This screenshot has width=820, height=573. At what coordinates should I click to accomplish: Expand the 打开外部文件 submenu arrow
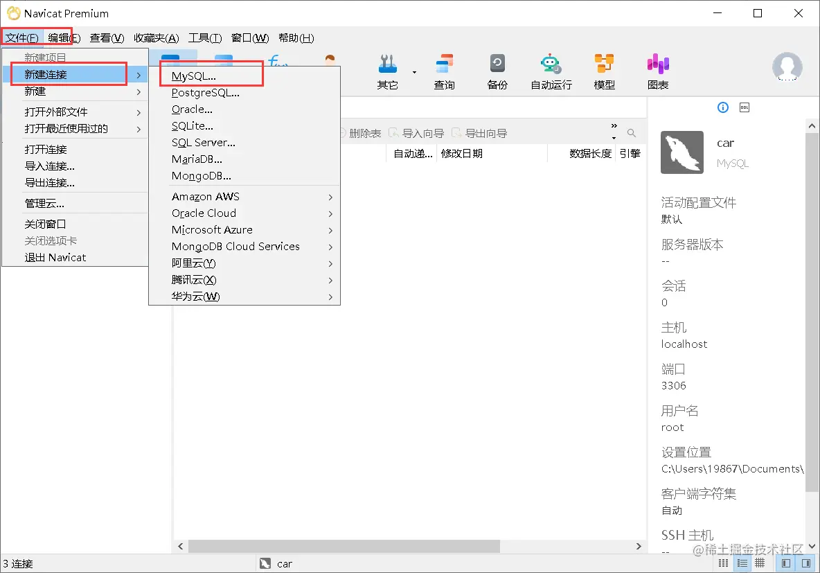coord(139,112)
